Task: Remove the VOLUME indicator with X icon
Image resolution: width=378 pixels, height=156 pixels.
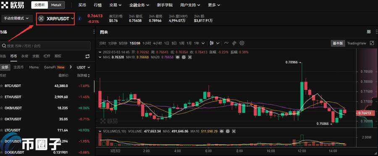Action: click(x=234, y=131)
